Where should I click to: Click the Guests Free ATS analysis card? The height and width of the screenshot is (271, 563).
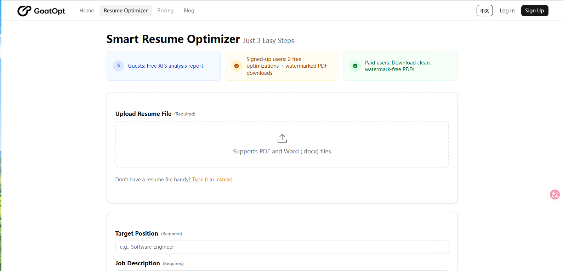(x=164, y=66)
